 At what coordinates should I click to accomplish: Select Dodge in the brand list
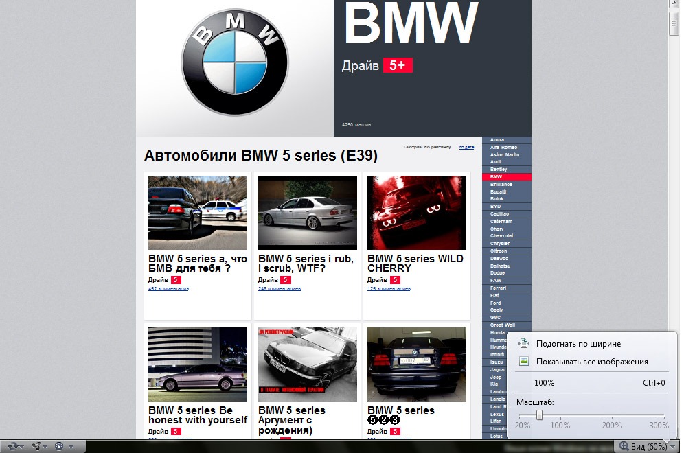point(497,273)
